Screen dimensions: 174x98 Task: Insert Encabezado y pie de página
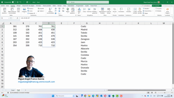[140, 11]
